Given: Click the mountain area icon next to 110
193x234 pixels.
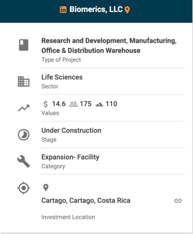Looking at the screenshot, I should pyautogui.click(x=99, y=104).
